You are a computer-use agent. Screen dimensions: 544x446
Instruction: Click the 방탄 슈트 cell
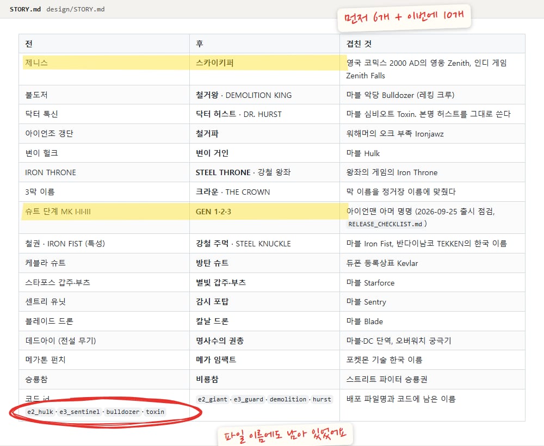pyautogui.click(x=264, y=263)
